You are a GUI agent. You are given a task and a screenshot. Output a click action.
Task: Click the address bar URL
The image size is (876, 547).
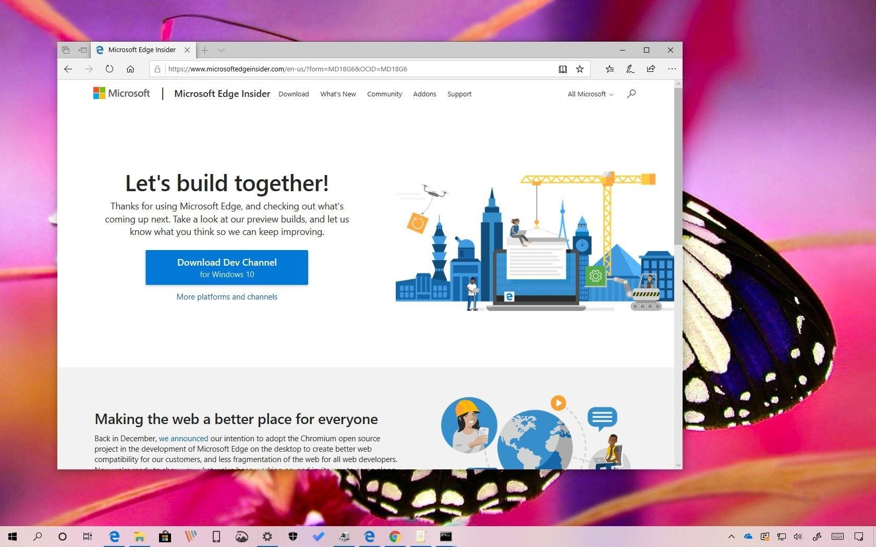[288, 69]
